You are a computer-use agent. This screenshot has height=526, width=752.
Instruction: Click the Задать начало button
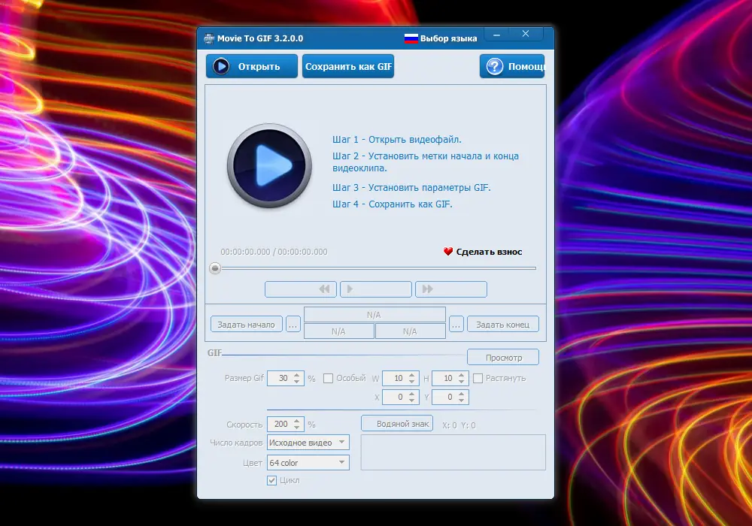[x=247, y=325]
